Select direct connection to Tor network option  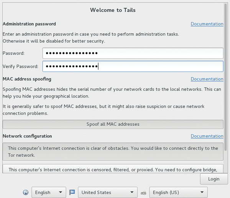pos(113,151)
